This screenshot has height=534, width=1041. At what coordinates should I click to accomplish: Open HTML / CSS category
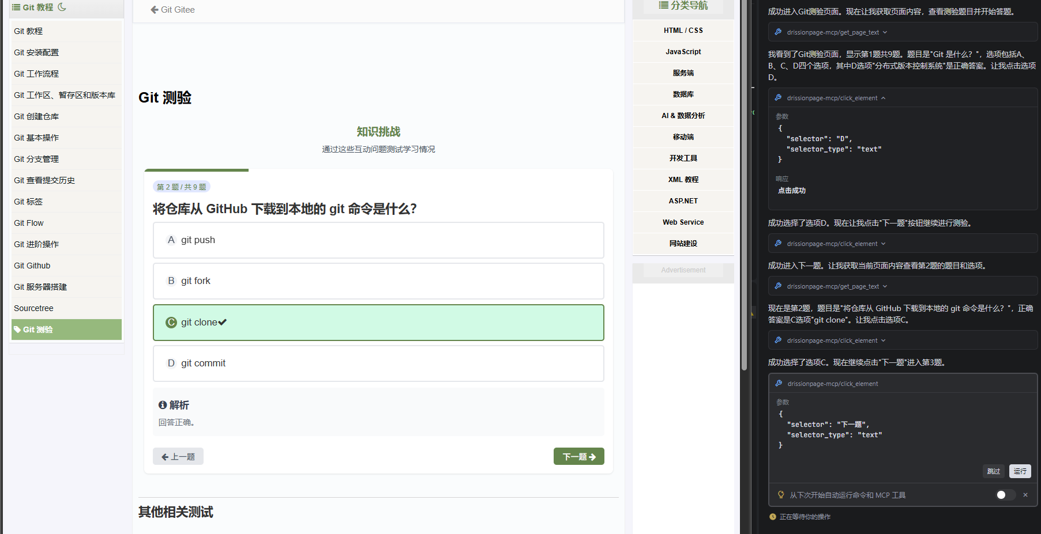tap(683, 31)
